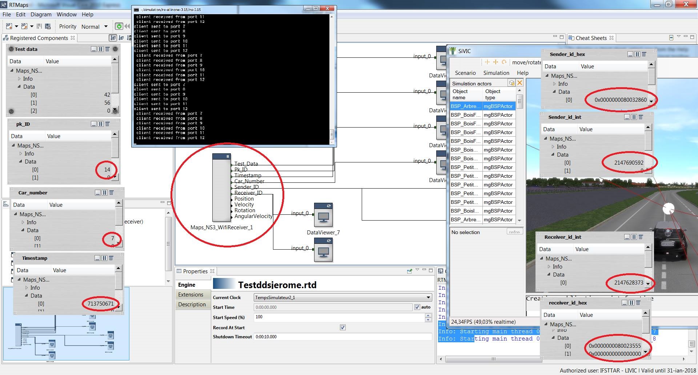Click the first sort icon in Registered Components
This screenshot has height=375, width=698.
coord(113,38)
